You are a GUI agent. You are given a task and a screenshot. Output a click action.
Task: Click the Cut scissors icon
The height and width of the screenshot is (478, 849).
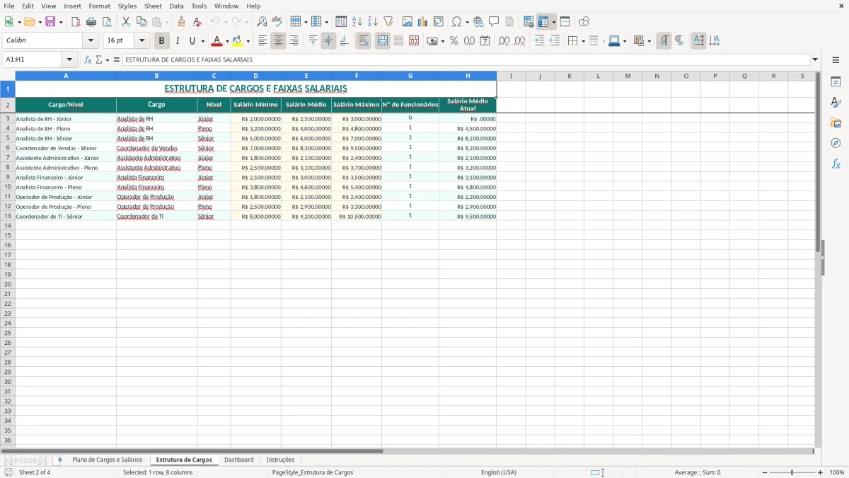(126, 22)
